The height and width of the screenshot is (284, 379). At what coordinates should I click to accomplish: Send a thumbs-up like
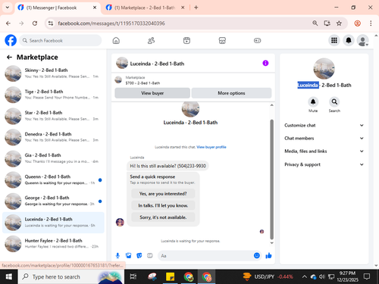268,256
